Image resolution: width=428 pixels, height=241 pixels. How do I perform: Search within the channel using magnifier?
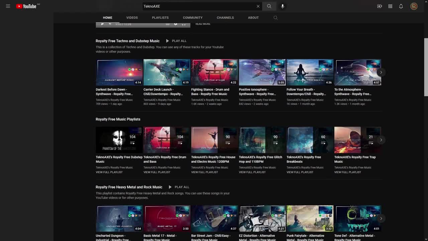pyautogui.click(x=276, y=18)
